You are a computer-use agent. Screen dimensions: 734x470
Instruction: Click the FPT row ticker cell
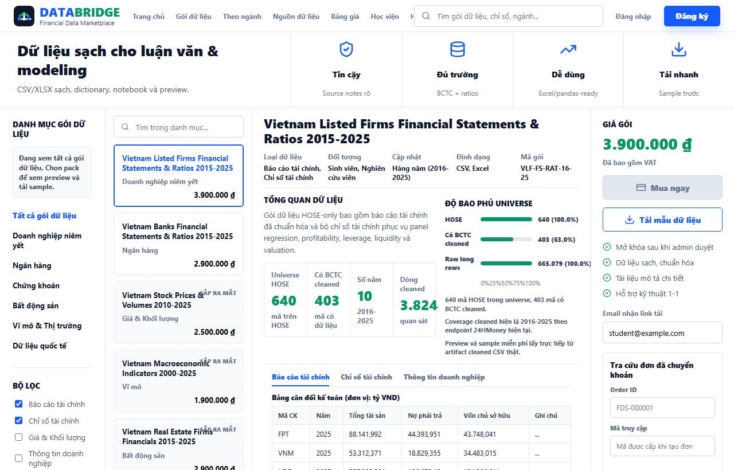click(x=291, y=434)
